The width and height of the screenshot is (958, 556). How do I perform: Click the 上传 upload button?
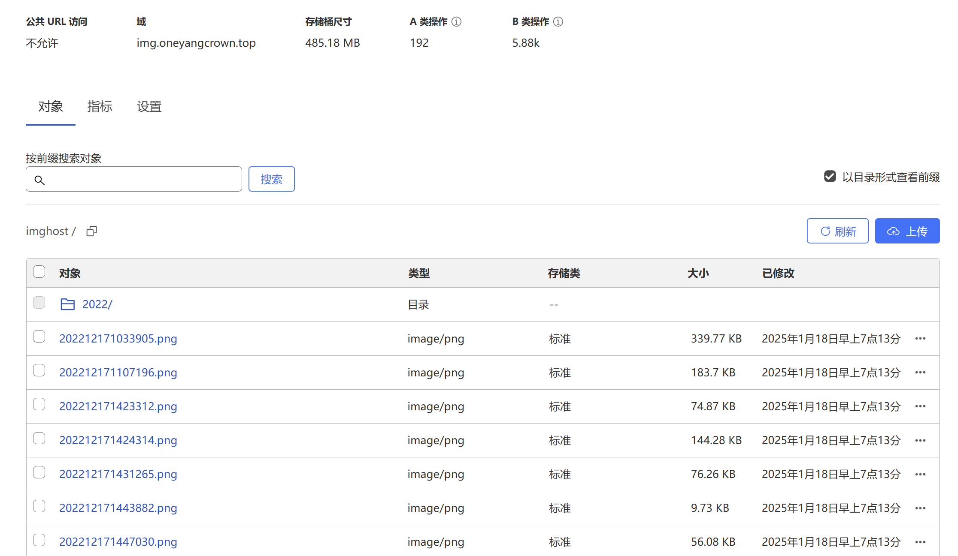coord(907,231)
